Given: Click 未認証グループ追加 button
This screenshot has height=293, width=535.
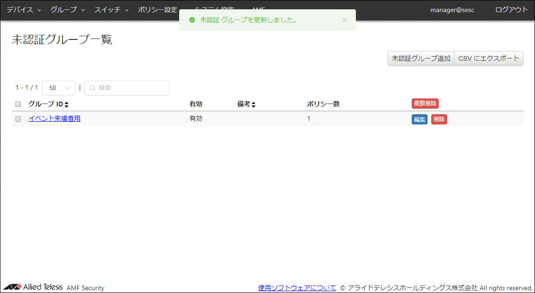Looking at the screenshot, I should point(421,59).
